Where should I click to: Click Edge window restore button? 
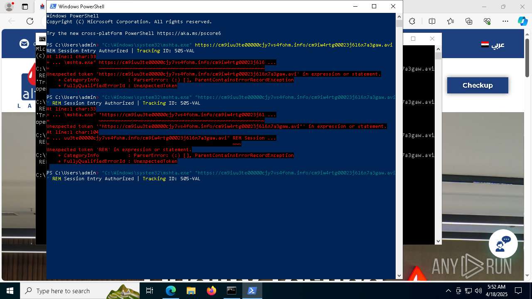coord(503,7)
